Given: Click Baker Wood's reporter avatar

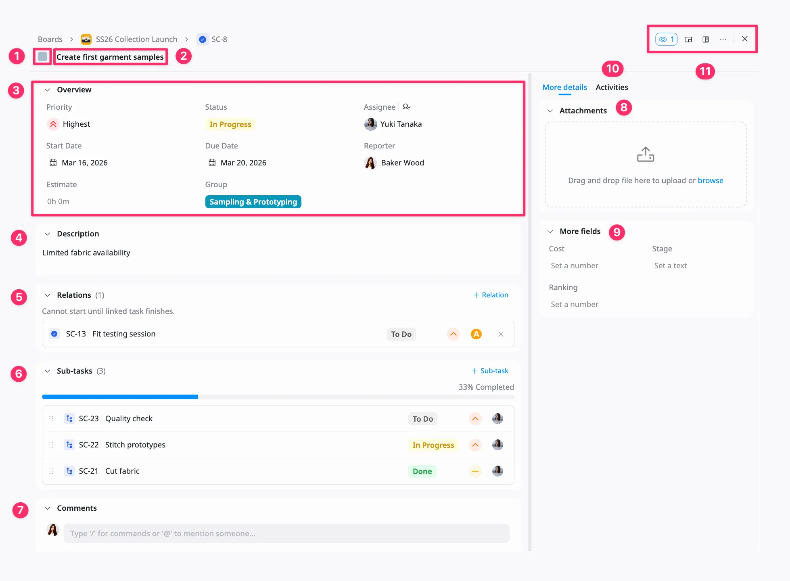Looking at the screenshot, I should click(x=370, y=163).
